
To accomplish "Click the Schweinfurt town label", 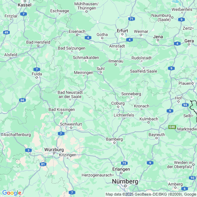I will tap(71, 124).
